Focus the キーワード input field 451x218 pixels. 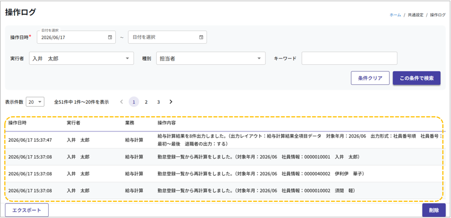pos(349,58)
